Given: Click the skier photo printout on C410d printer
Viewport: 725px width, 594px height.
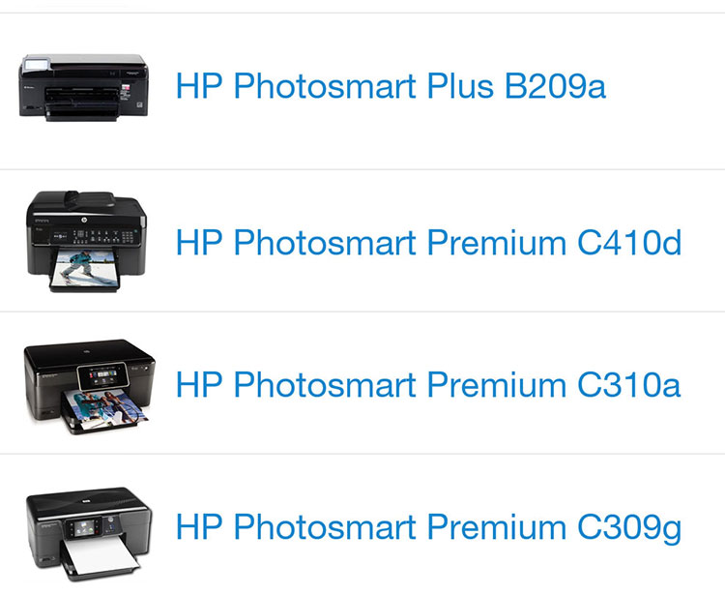Looking at the screenshot, I should [x=85, y=269].
